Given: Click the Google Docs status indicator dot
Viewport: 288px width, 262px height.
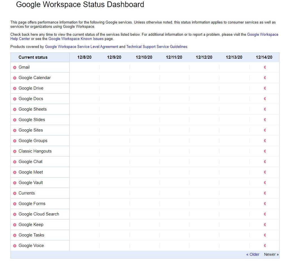Looking at the screenshot, I should (15, 99).
